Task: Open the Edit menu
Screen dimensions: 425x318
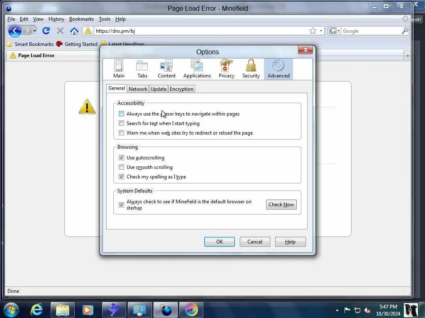Action: tap(24, 19)
